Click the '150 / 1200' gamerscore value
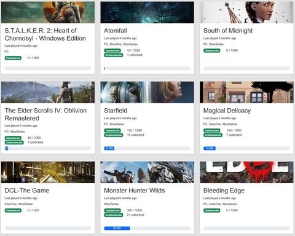The height and width of the screenshot is (236, 295). [x=135, y=130]
